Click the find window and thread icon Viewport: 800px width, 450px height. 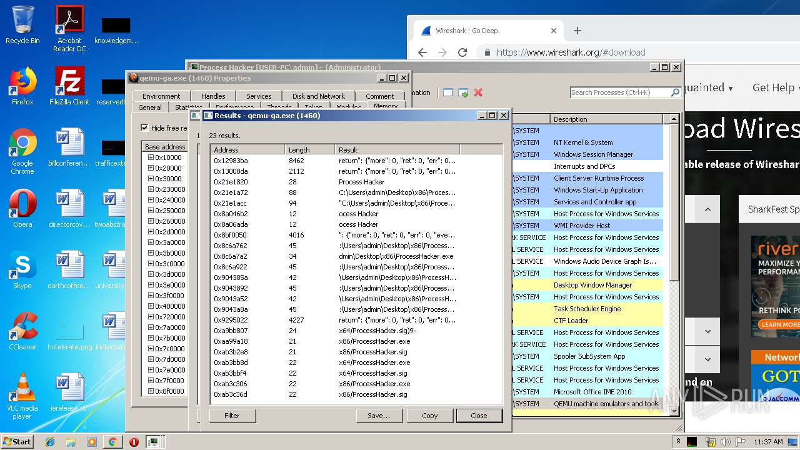pos(463,92)
